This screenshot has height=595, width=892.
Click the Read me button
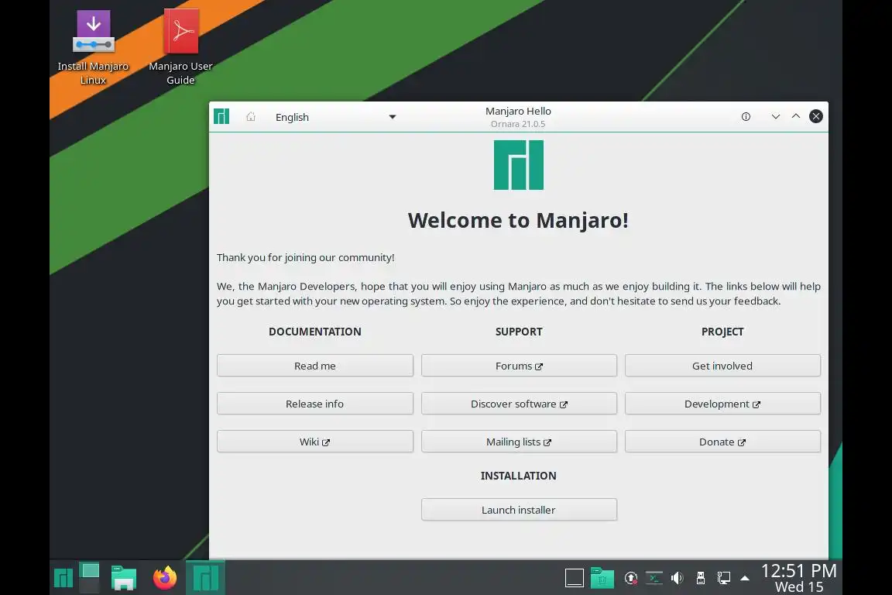click(314, 366)
